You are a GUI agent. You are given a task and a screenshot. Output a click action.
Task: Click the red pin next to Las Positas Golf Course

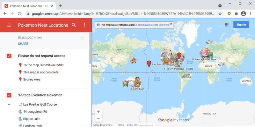pyautogui.click(x=149, y=64)
